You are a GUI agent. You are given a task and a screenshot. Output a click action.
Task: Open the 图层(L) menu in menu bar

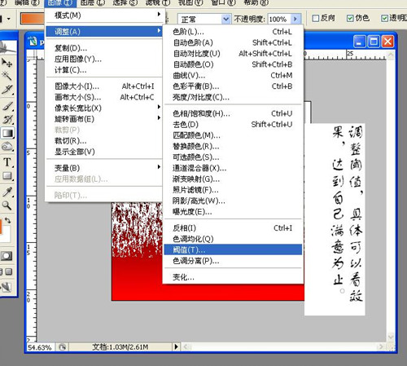click(x=93, y=3)
